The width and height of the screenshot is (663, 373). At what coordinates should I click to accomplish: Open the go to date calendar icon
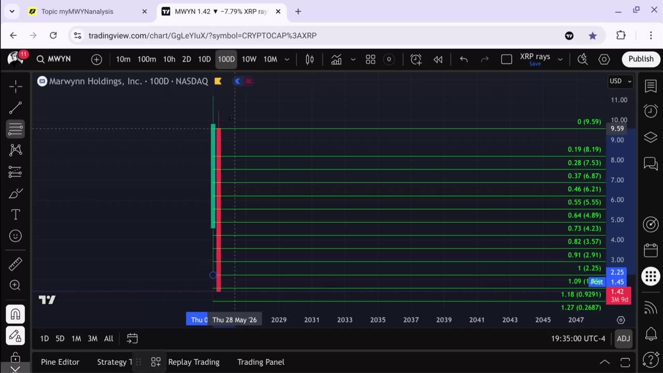[132, 339]
